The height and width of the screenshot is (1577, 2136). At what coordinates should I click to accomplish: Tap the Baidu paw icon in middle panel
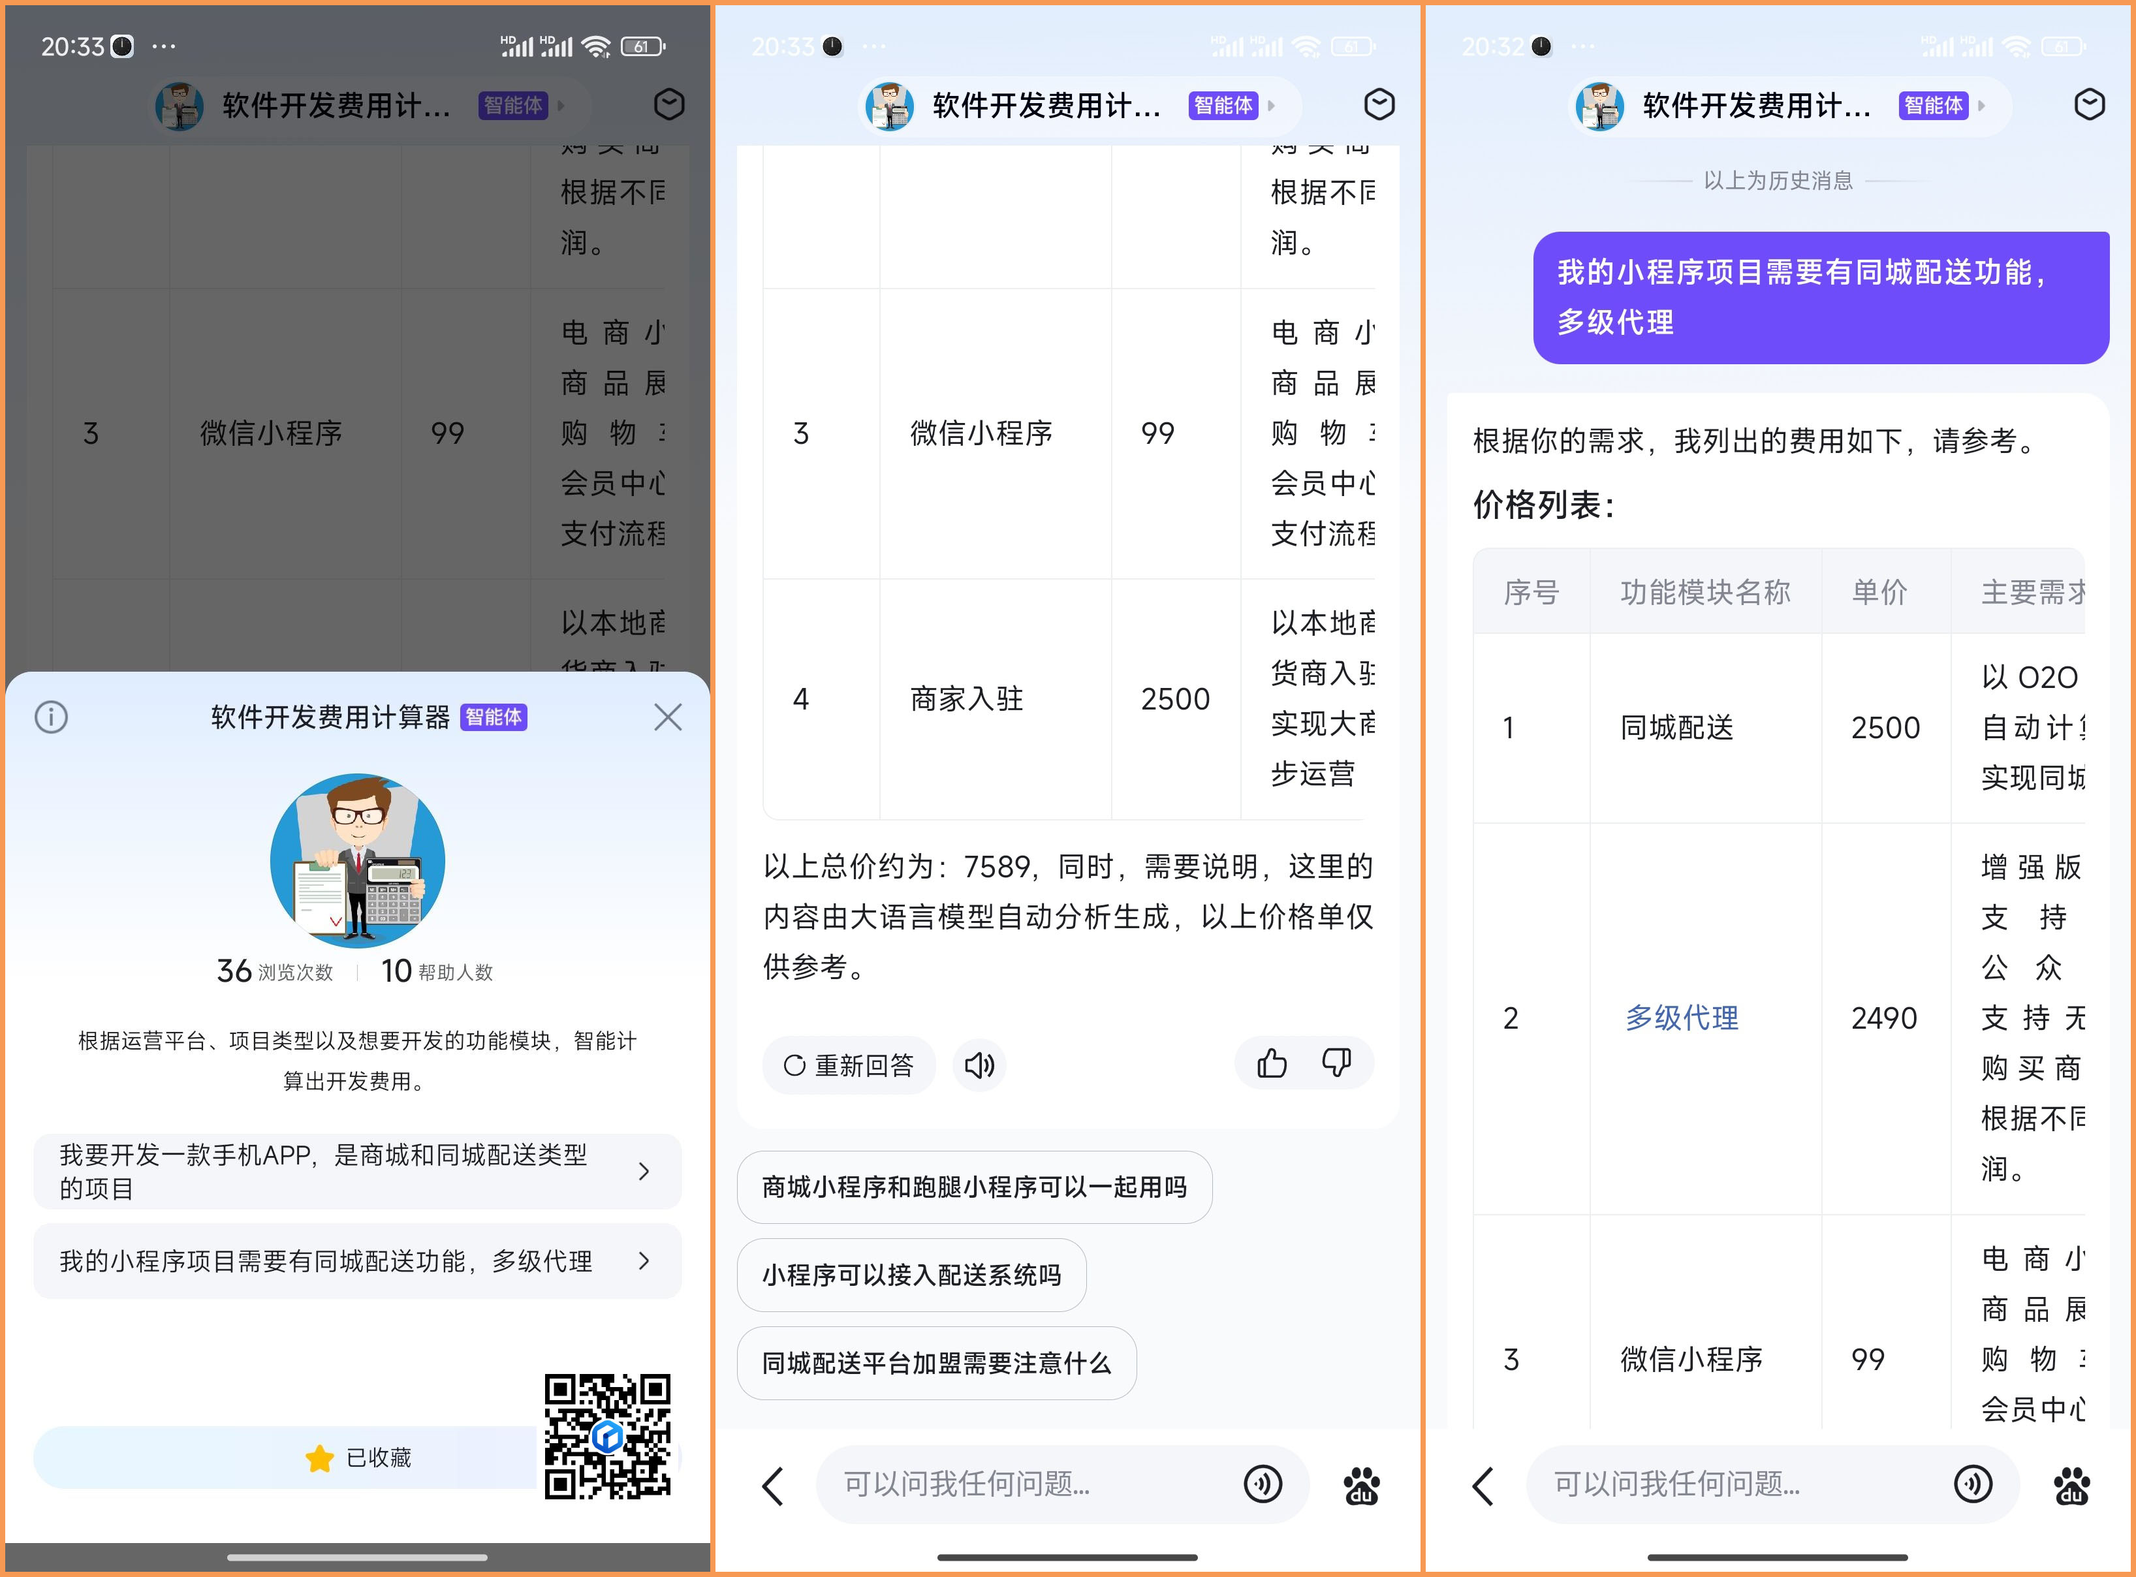point(1362,1486)
